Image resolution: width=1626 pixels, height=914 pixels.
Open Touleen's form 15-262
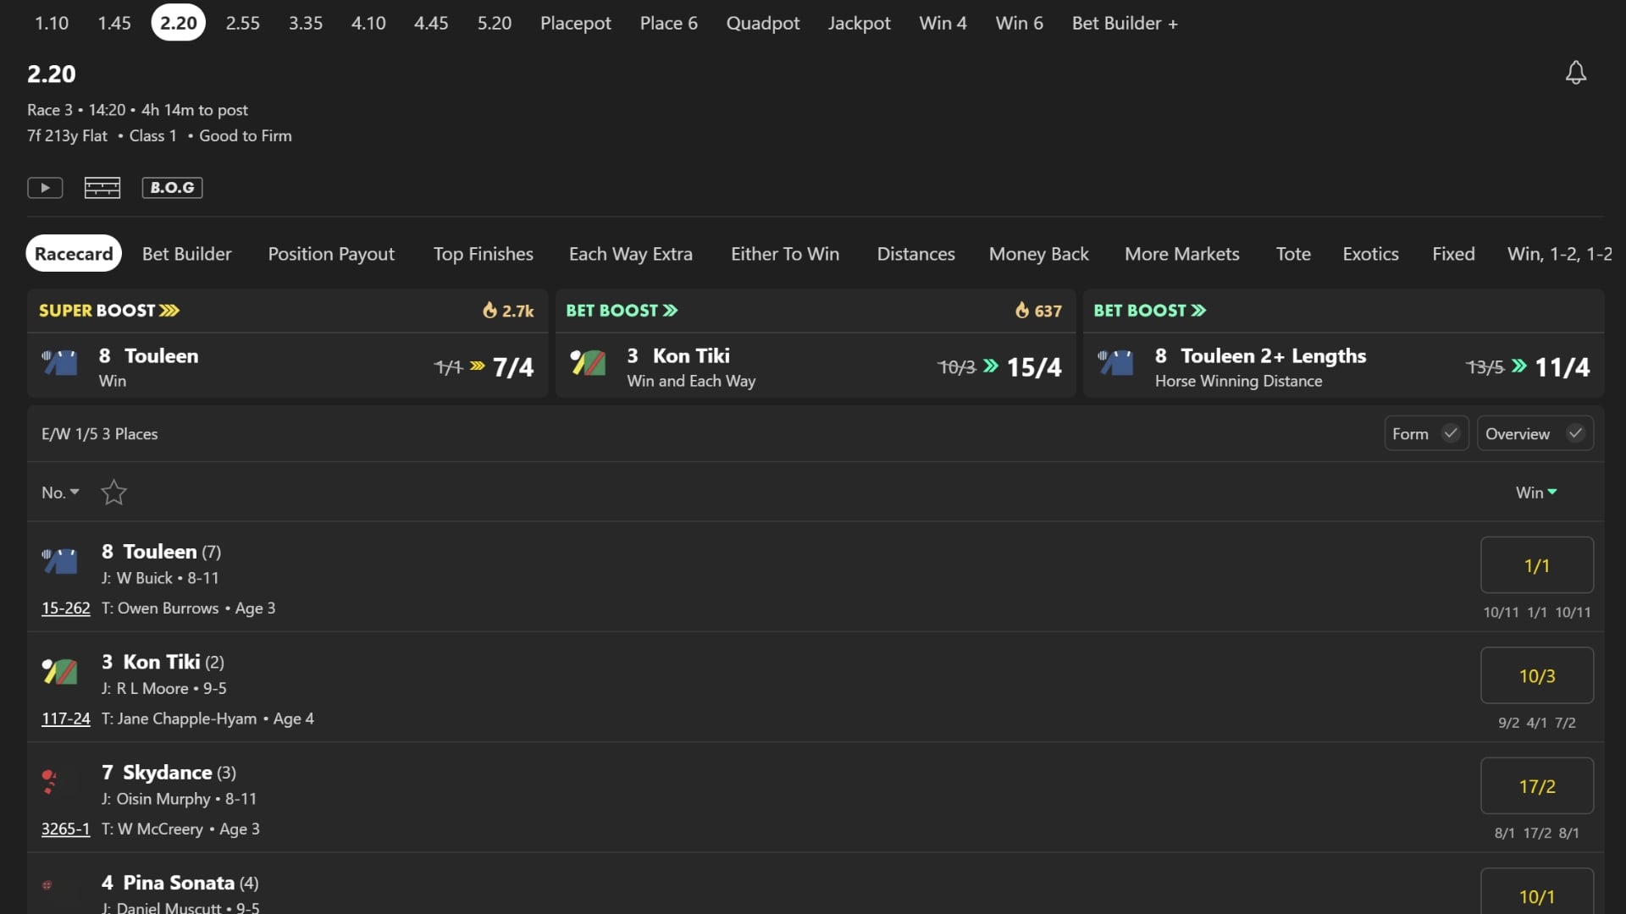(66, 608)
